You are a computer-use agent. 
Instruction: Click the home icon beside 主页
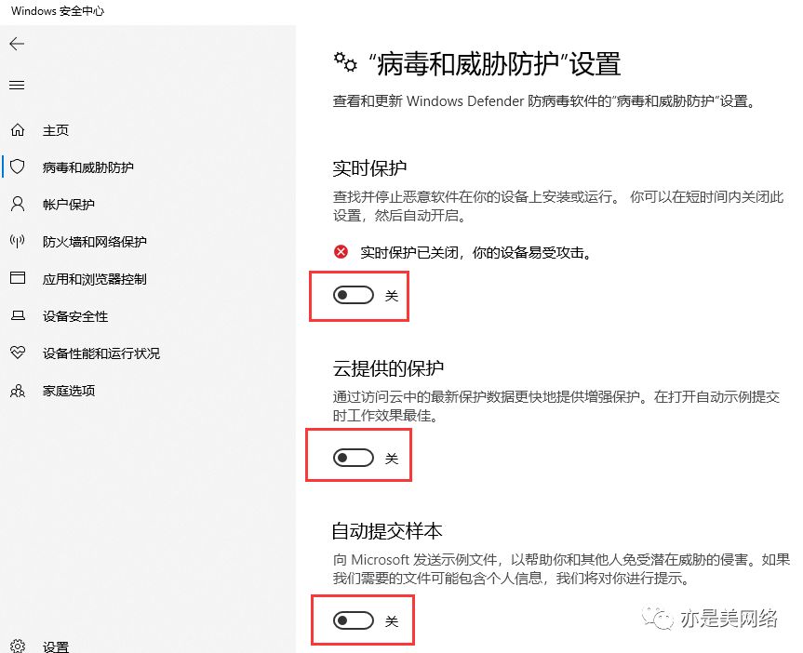click(x=18, y=130)
